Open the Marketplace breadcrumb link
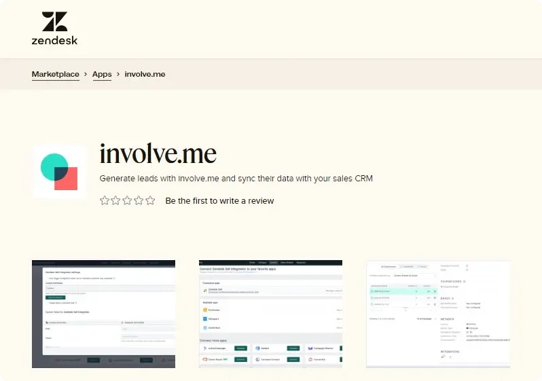The image size is (542, 381). point(55,74)
